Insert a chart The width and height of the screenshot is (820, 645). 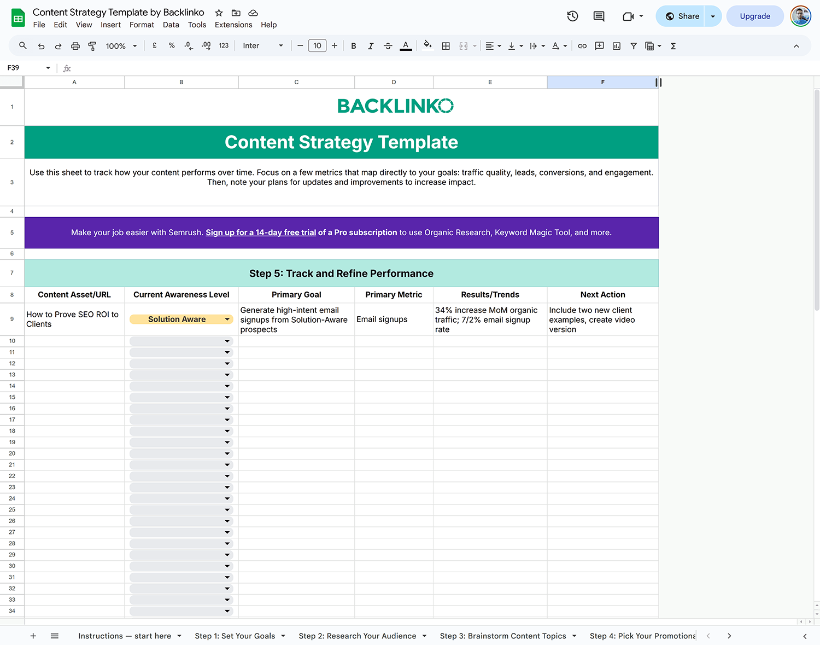[617, 47]
